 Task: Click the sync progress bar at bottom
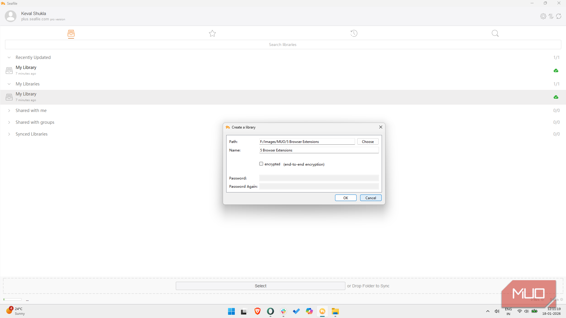(12, 299)
